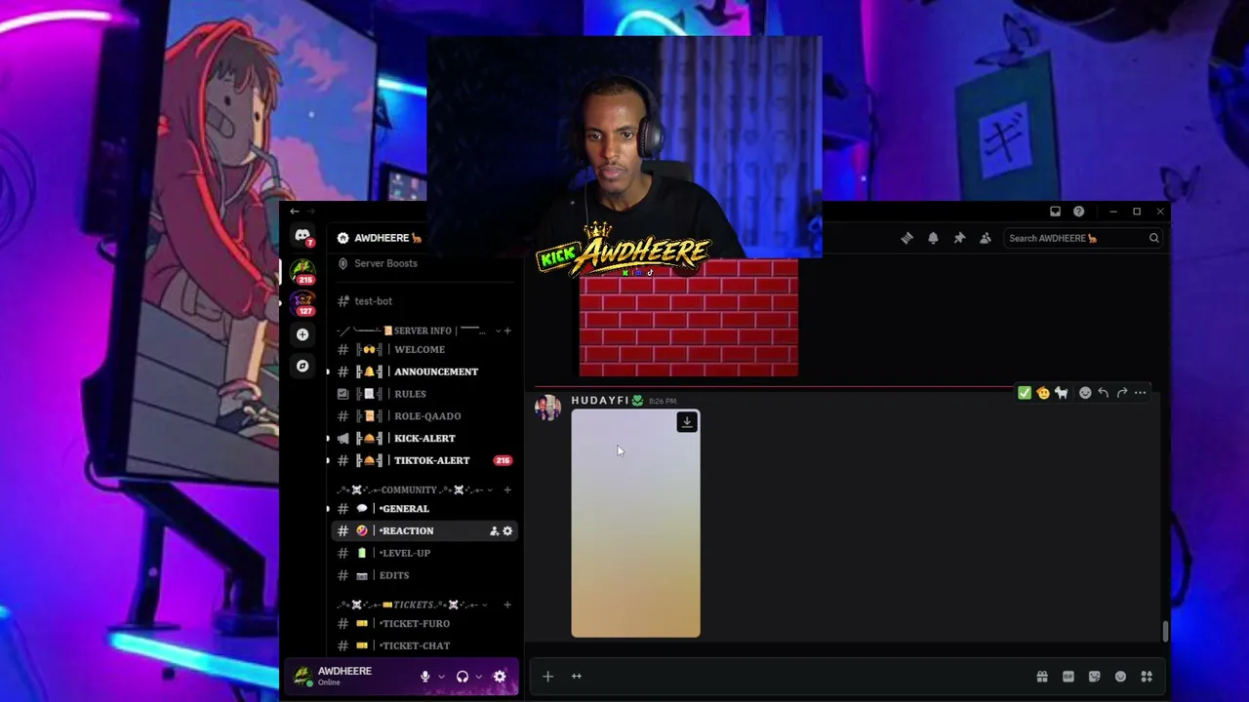
Task: Toggle headphone deafen
Action: pyautogui.click(x=463, y=677)
